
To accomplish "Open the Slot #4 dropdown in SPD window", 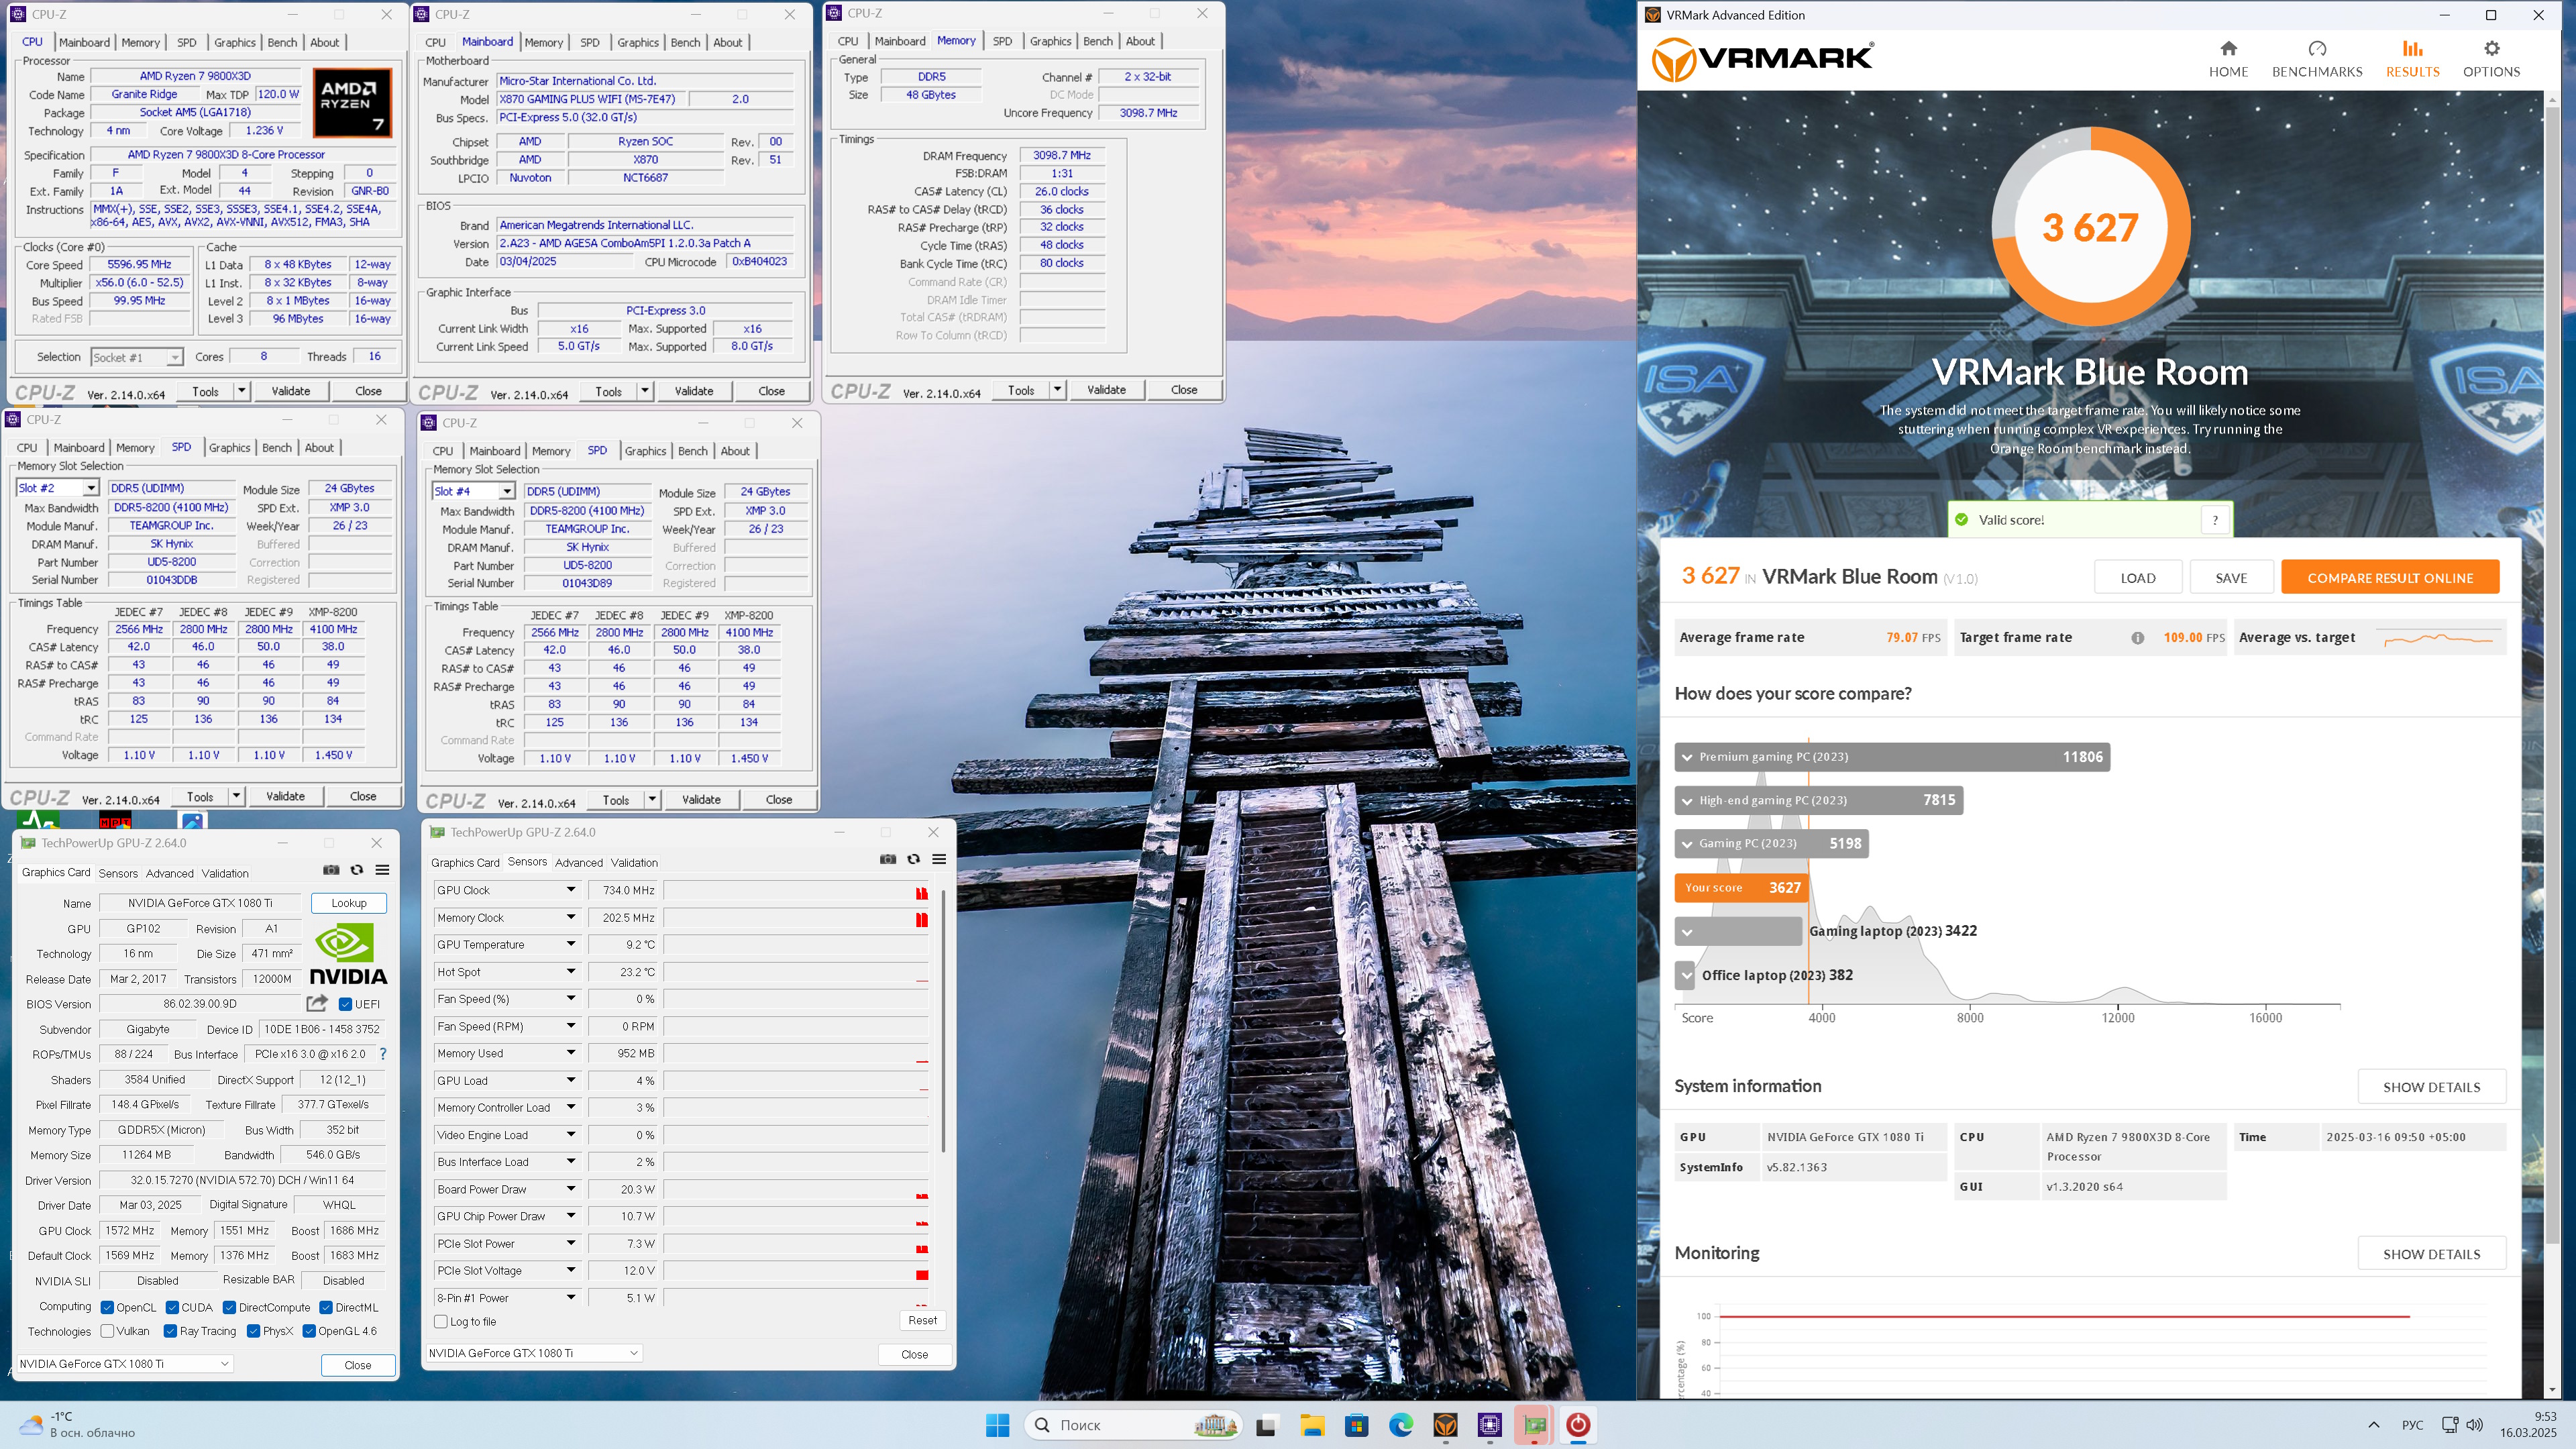I will 506,491.
